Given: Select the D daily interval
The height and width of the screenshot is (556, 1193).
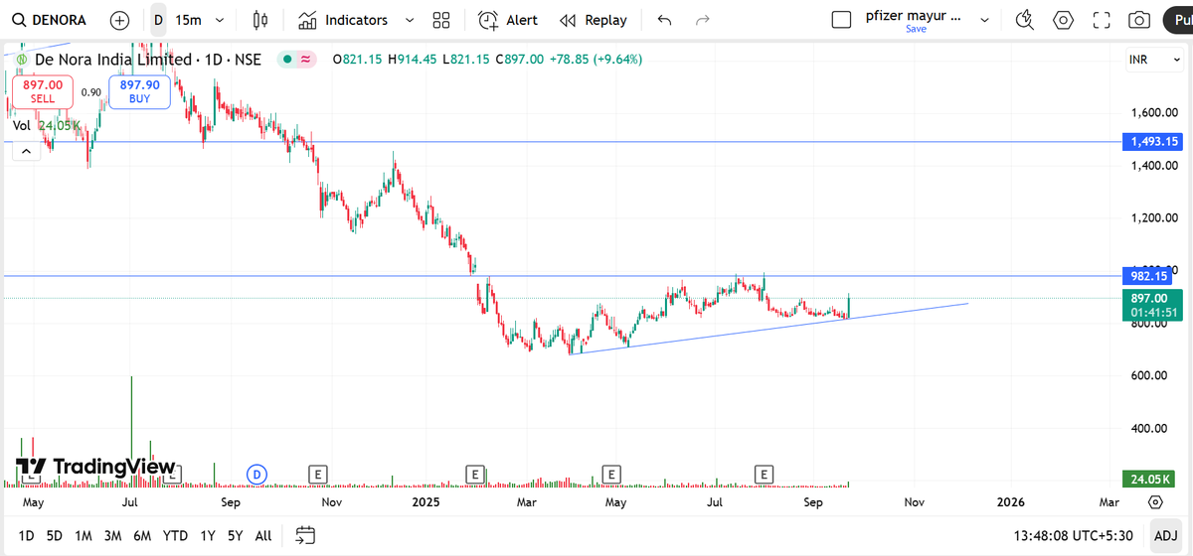Looking at the screenshot, I should pos(158,20).
